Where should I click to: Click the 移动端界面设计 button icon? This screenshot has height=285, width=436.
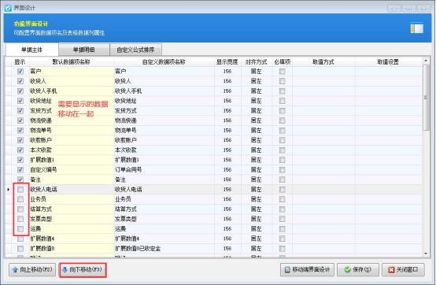coord(287,270)
